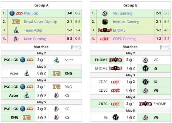Viewport: 172px width, 123px height.
Task: Open the Vici Gaming link
Action: pyautogui.click(x=123, y=13)
